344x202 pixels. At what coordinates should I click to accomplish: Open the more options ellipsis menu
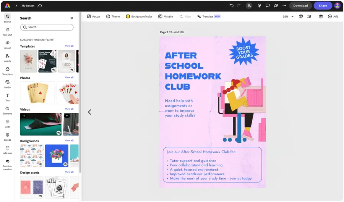click(x=284, y=6)
